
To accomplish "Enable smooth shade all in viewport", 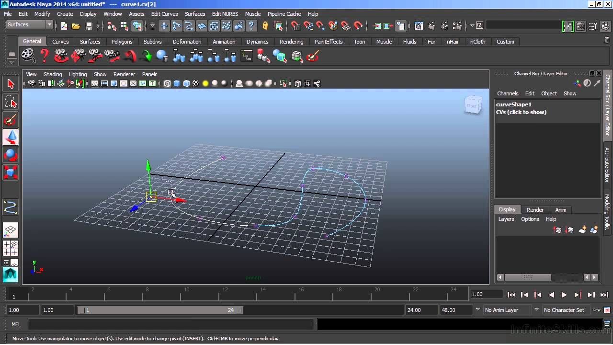I will [177, 83].
